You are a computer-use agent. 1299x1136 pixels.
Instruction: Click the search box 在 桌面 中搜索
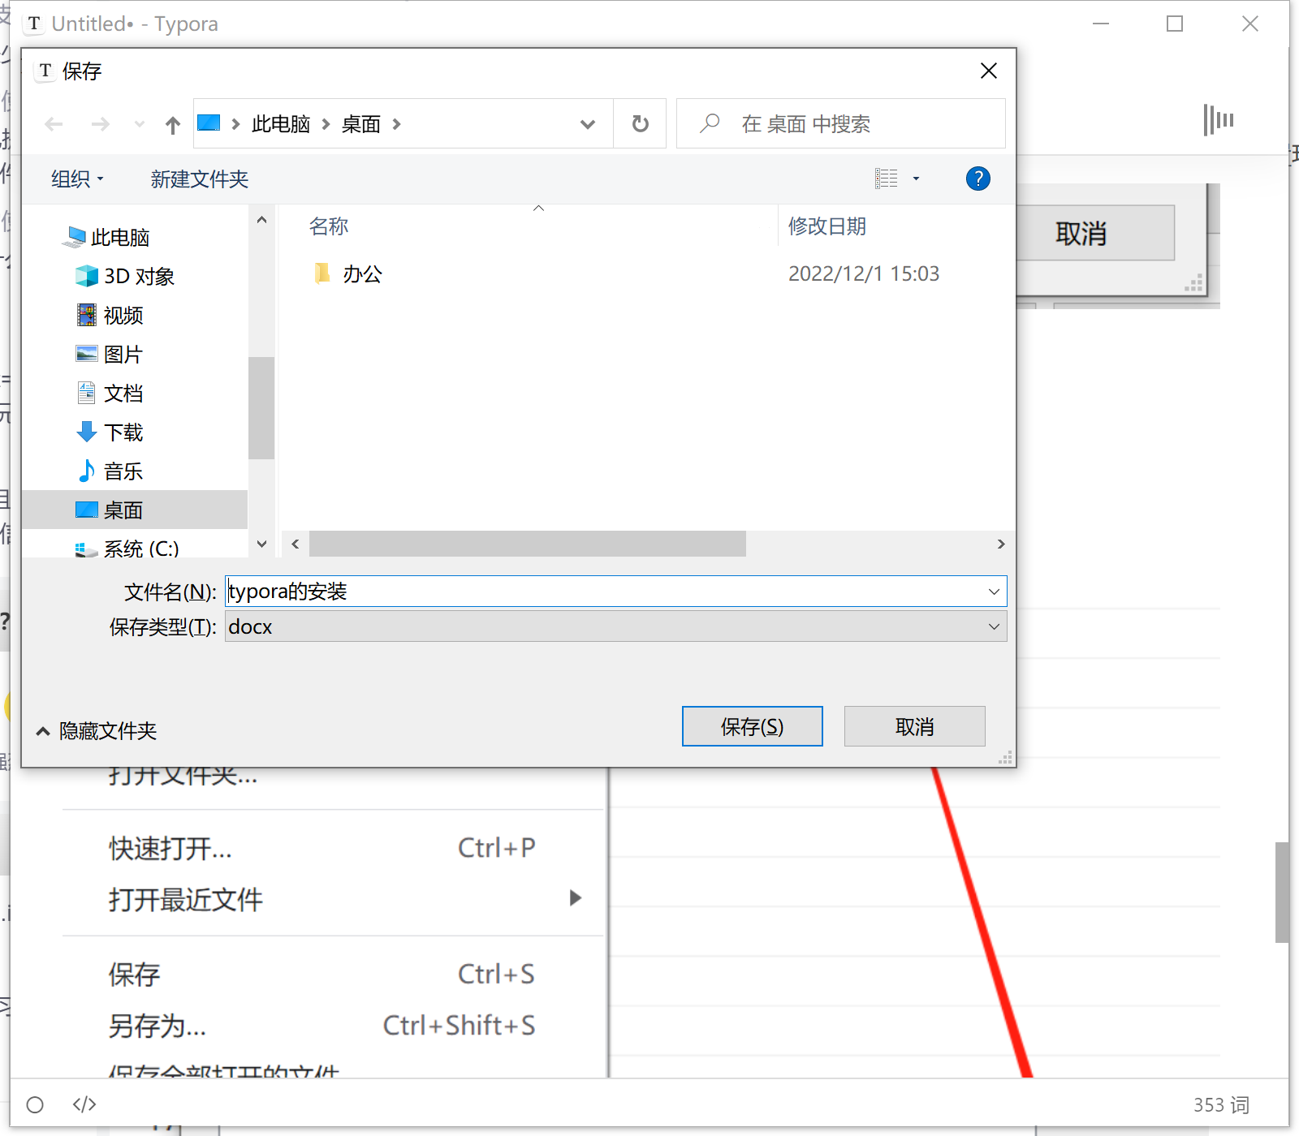click(841, 123)
